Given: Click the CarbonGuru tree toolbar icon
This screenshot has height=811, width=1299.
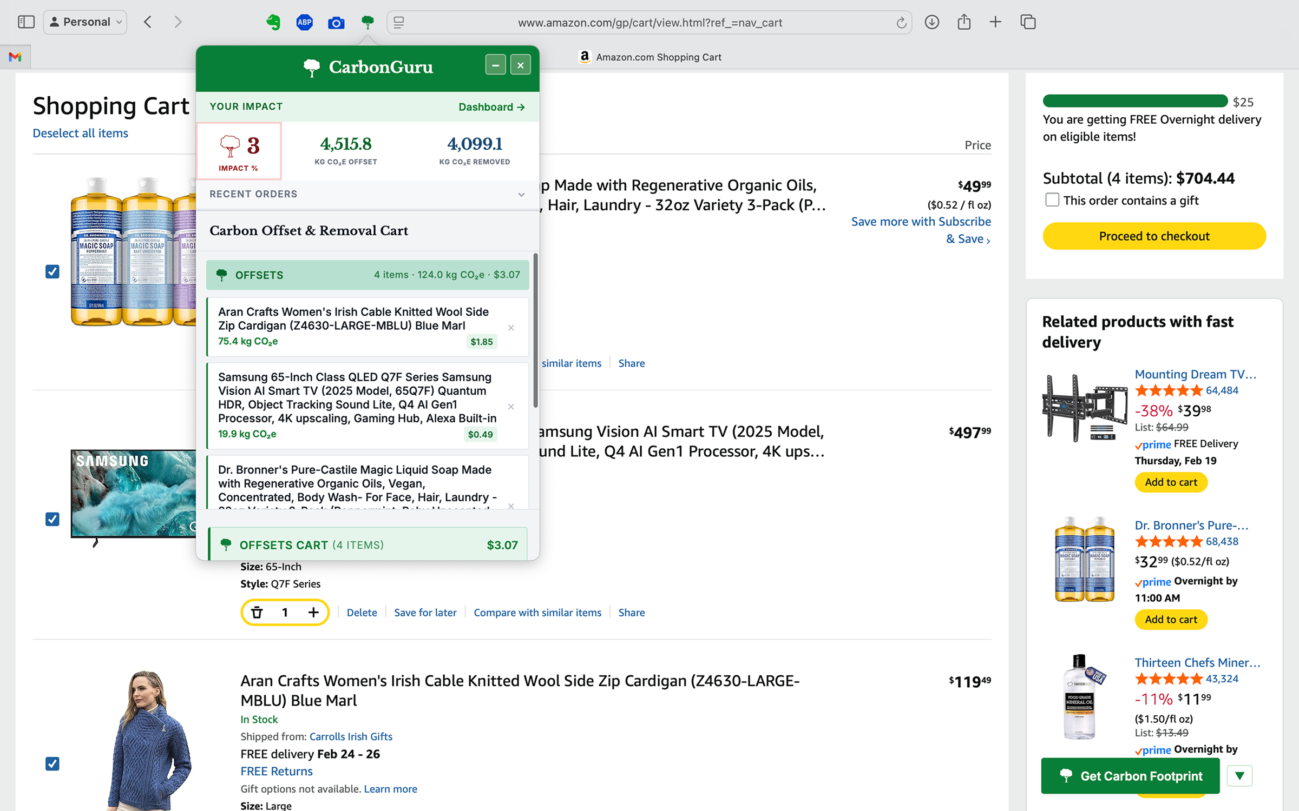Looking at the screenshot, I should pos(368,22).
